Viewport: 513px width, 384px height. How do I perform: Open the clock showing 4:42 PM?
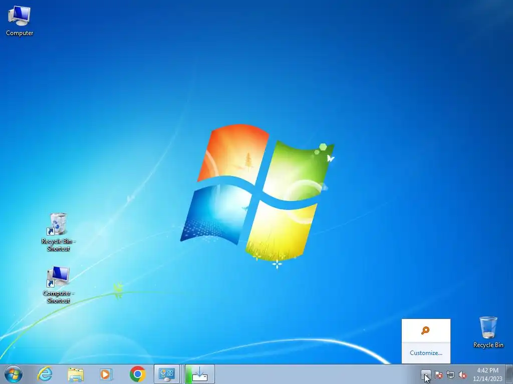tap(487, 374)
